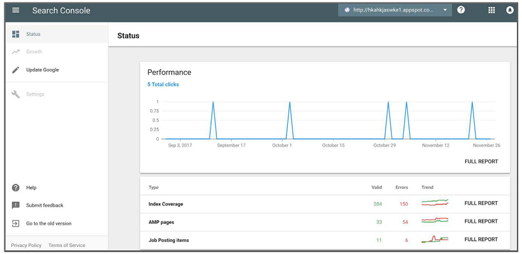Click the Go to old version exit icon
The height and width of the screenshot is (254, 522).
click(16, 223)
